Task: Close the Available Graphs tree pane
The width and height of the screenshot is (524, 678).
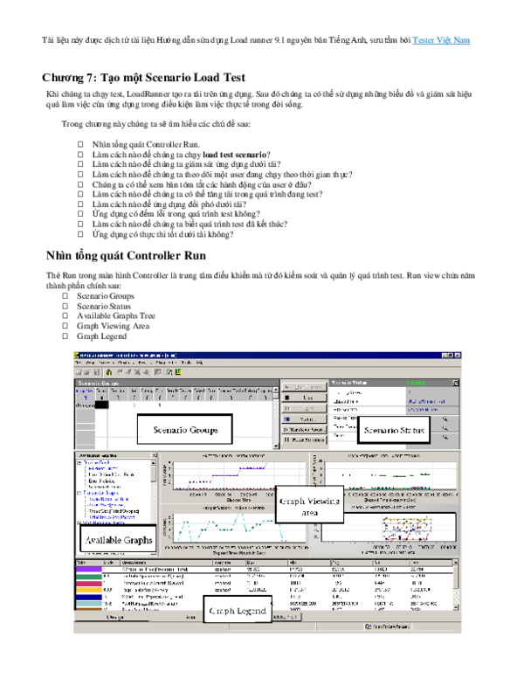Action: (x=154, y=456)
